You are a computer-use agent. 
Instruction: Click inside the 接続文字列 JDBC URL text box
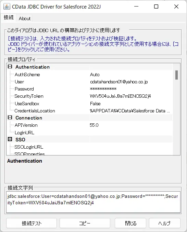click(x=93, y=202)
